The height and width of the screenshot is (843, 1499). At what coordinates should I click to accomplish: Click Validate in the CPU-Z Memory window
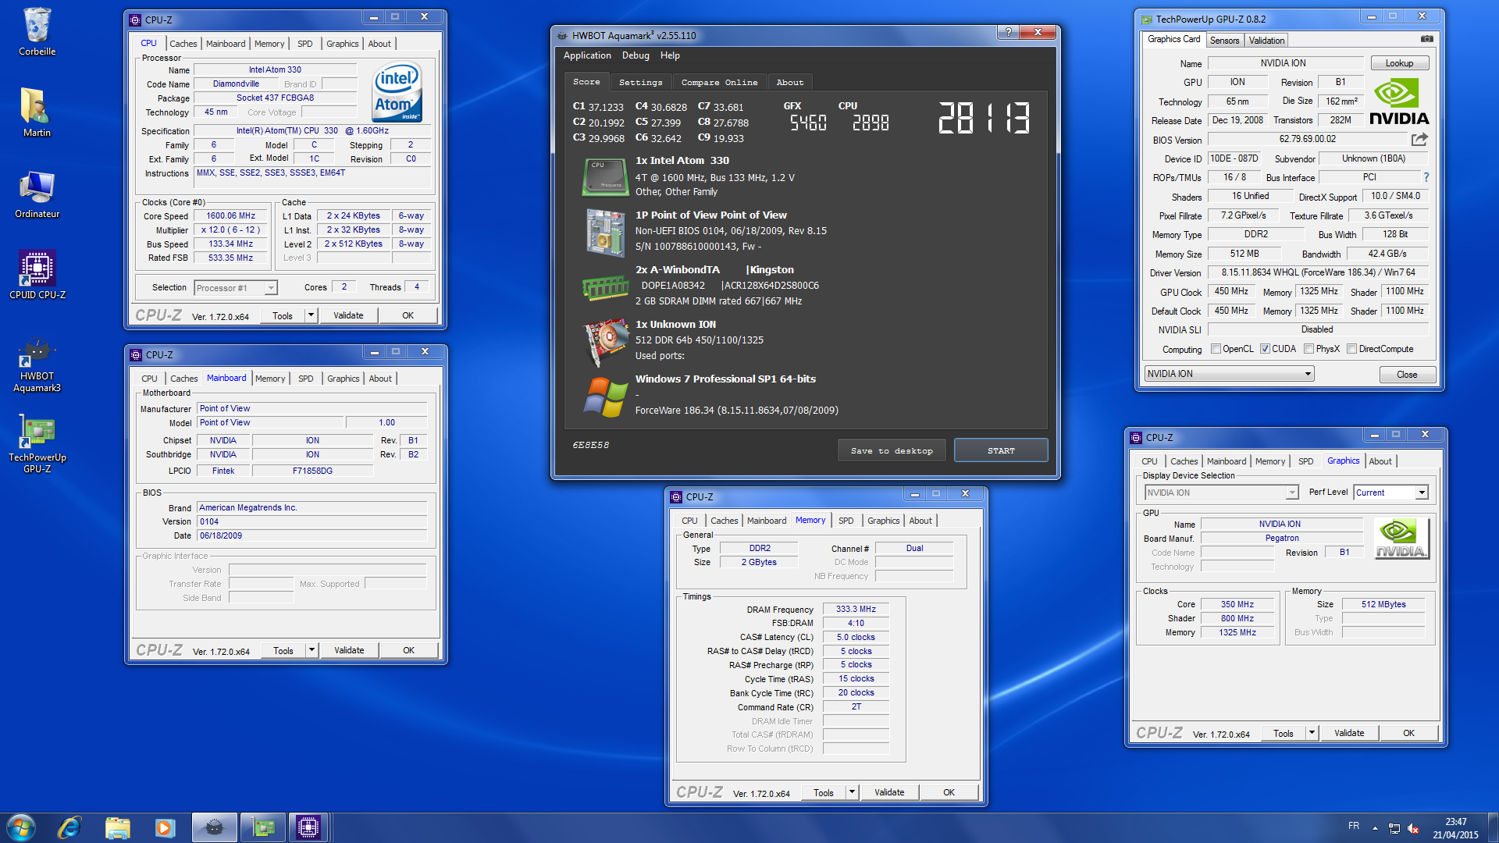[889, 792]
